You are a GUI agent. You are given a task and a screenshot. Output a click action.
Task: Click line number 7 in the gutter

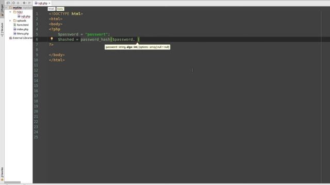click(x=37, y=45)
